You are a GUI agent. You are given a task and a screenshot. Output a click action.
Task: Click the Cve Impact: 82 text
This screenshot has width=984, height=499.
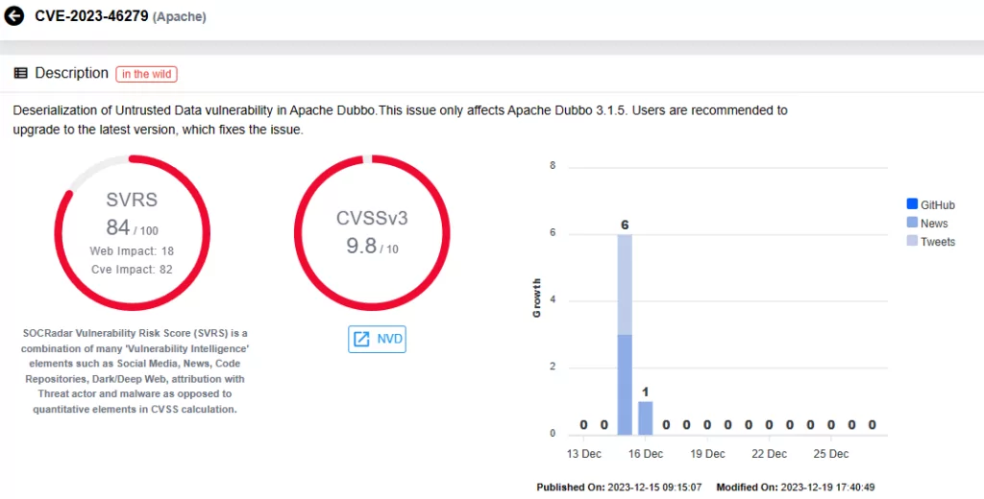coord(132,270)
